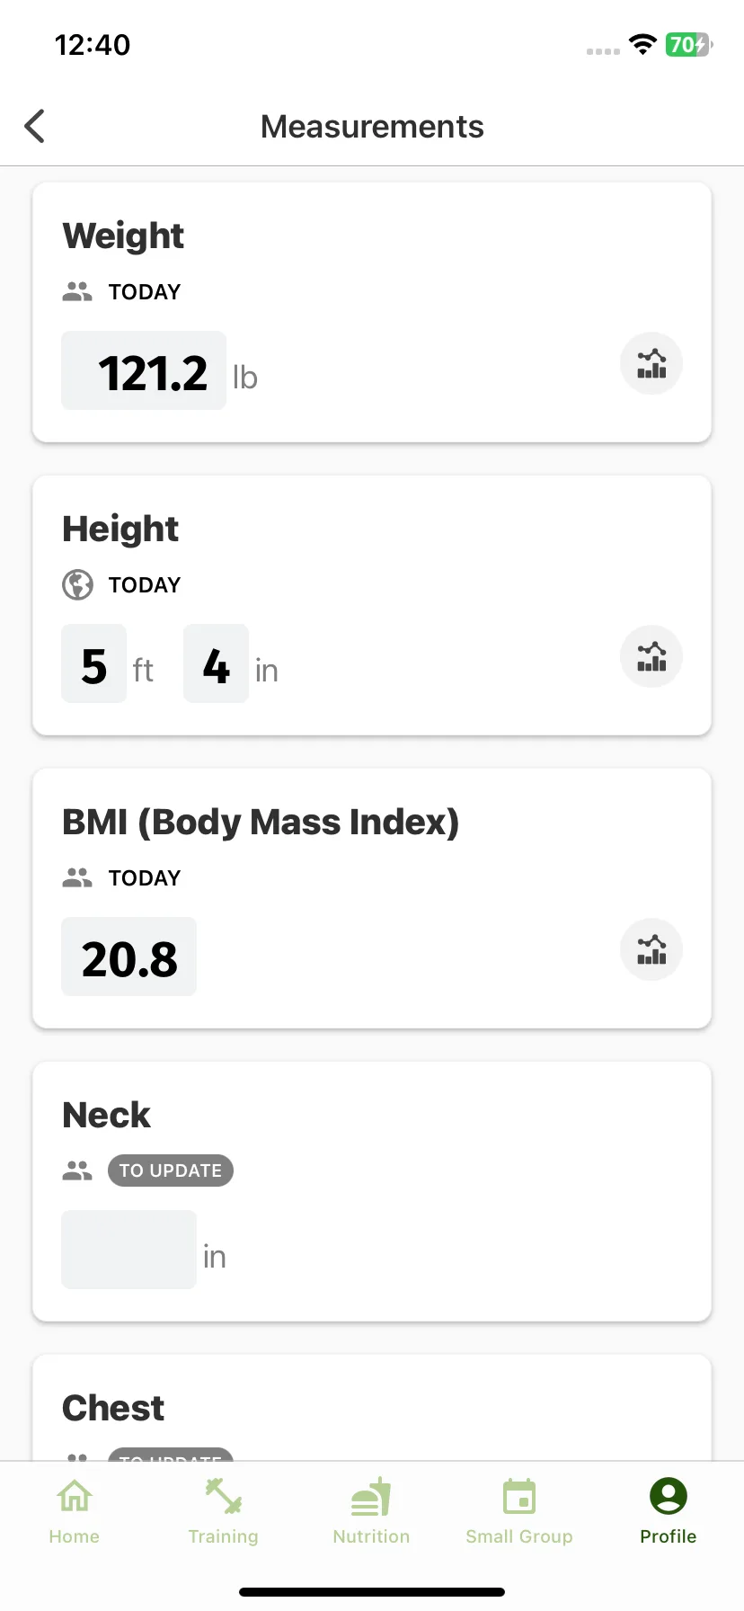Tap the people icon under BMI
Image resolution: width=744 pixels, height=1611 pixels.
tap(77, 877)
